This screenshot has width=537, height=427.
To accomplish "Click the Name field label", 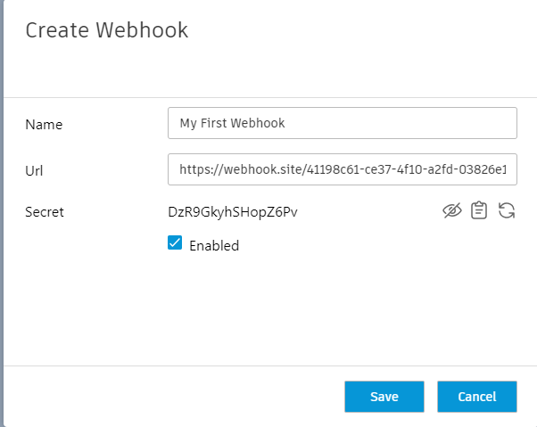I will coord(43,125).
